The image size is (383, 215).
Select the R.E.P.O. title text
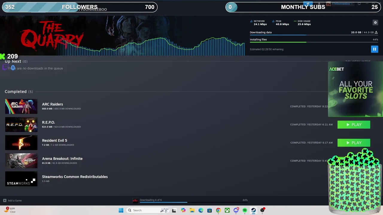(x=48, y=122)
